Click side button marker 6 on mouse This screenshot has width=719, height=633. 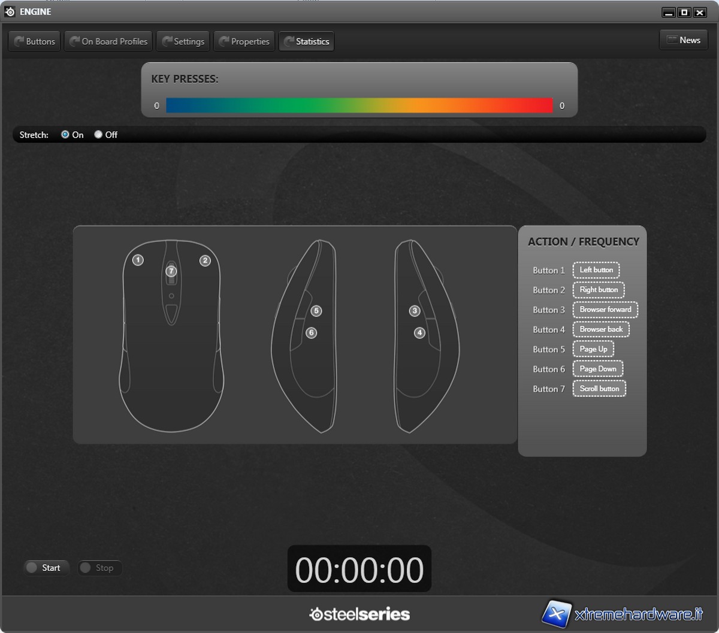(311, 333)
